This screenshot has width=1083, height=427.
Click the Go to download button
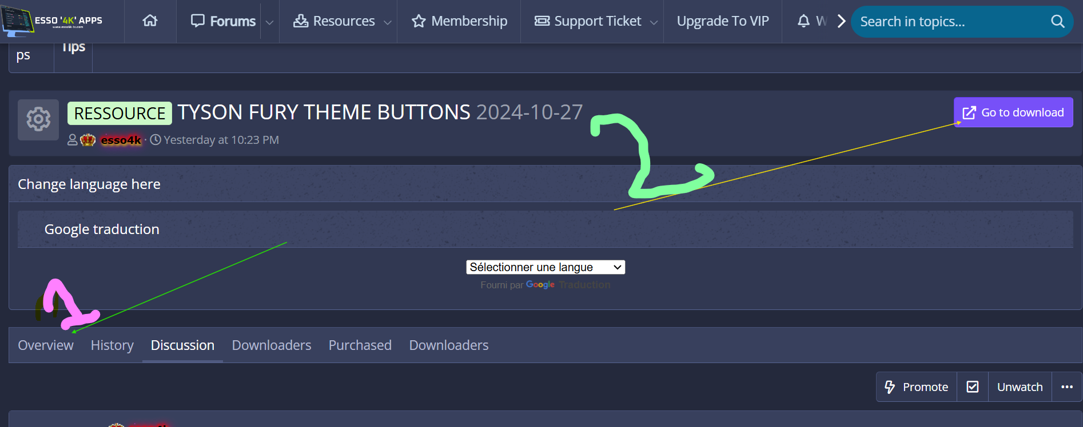coord(1013,112)
